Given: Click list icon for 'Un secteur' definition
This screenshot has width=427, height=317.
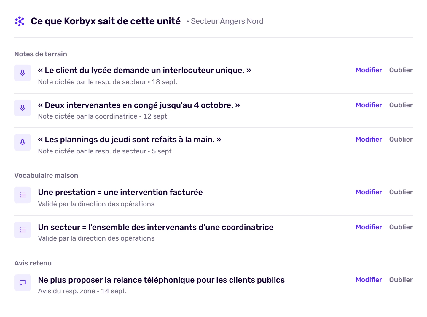Looking at the screenshot, I should pos(23,230).
